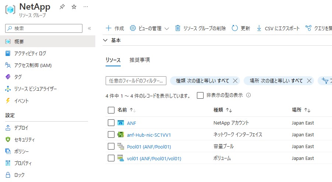The height and width of the screenshot is (182, 332).
Task: Click the NetApp resource group cube icon
Action: coord(10,10)
